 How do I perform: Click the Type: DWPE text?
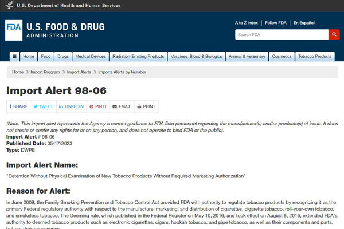(x=21, y=150)
